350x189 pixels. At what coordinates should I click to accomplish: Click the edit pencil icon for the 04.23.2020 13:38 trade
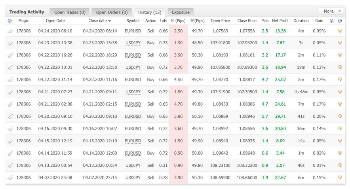[x=10, y=43]
